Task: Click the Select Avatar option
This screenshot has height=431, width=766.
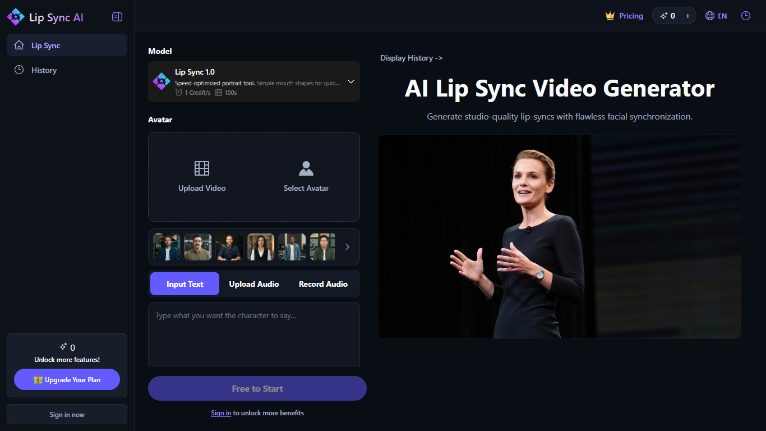Action: click(306, 177)
